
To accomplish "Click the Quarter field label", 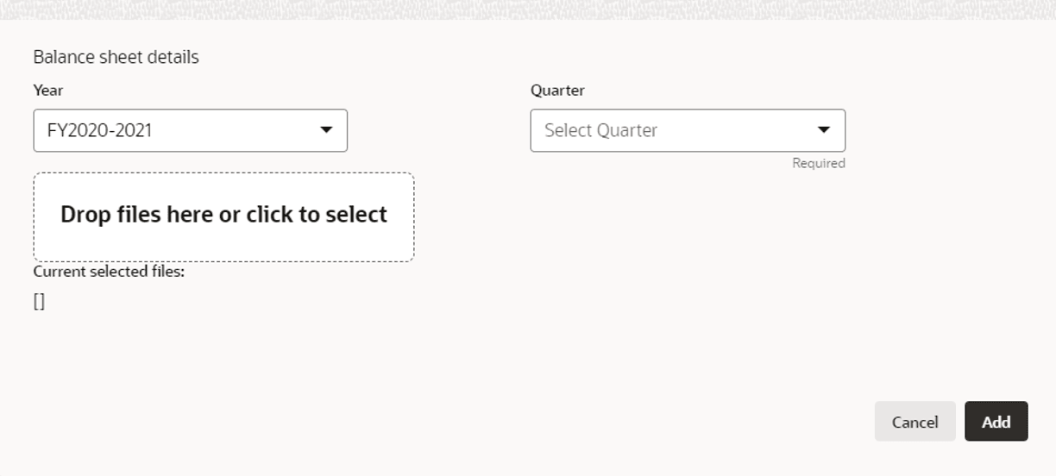I will click(557, 90).
